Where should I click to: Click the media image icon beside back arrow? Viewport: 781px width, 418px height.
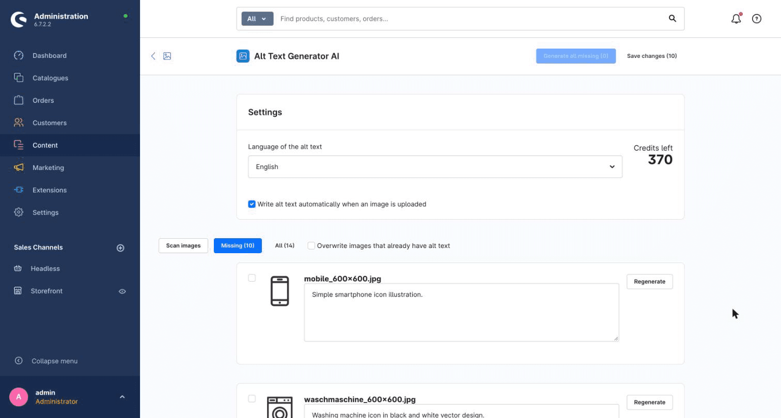pos(167,56)
